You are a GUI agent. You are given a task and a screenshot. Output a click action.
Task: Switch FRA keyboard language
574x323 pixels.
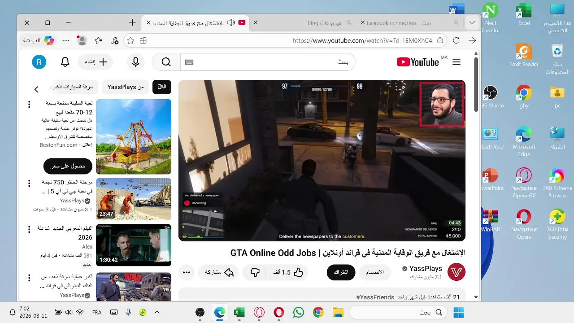pyautogui.click(x=97, y=312)
